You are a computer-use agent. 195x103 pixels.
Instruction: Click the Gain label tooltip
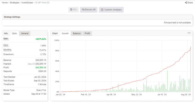[6, 39]
